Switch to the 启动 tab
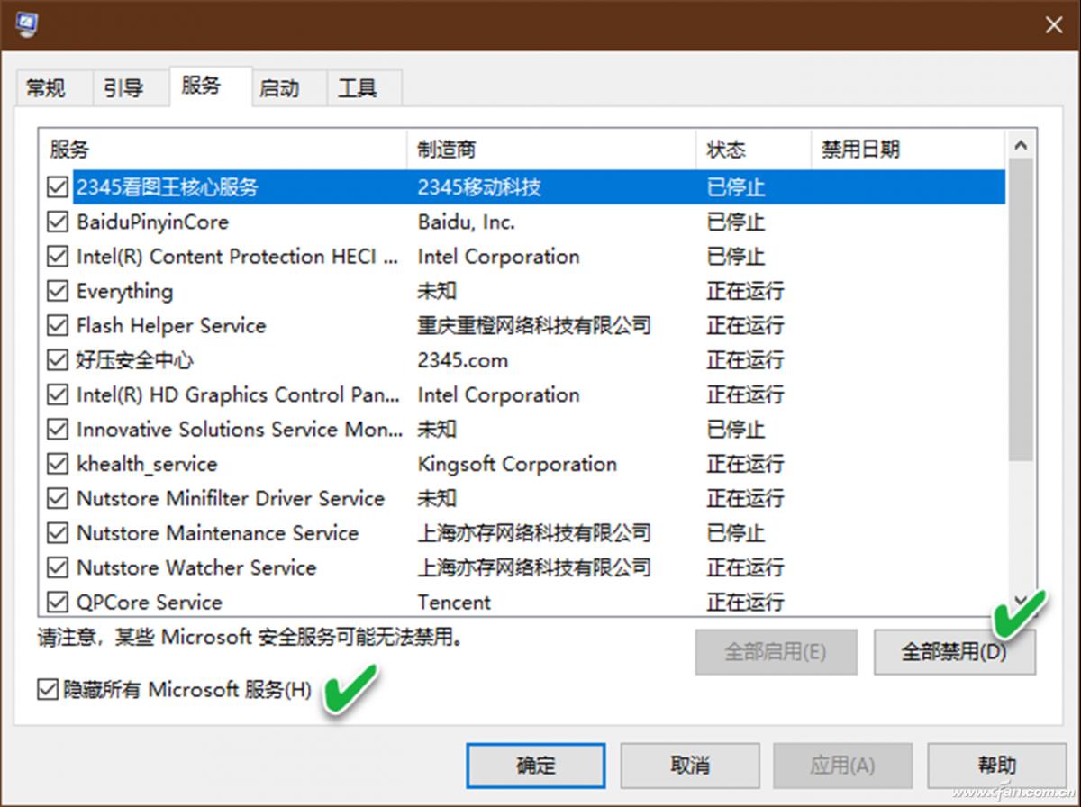Screen dimensions: 1081x807 282,87
